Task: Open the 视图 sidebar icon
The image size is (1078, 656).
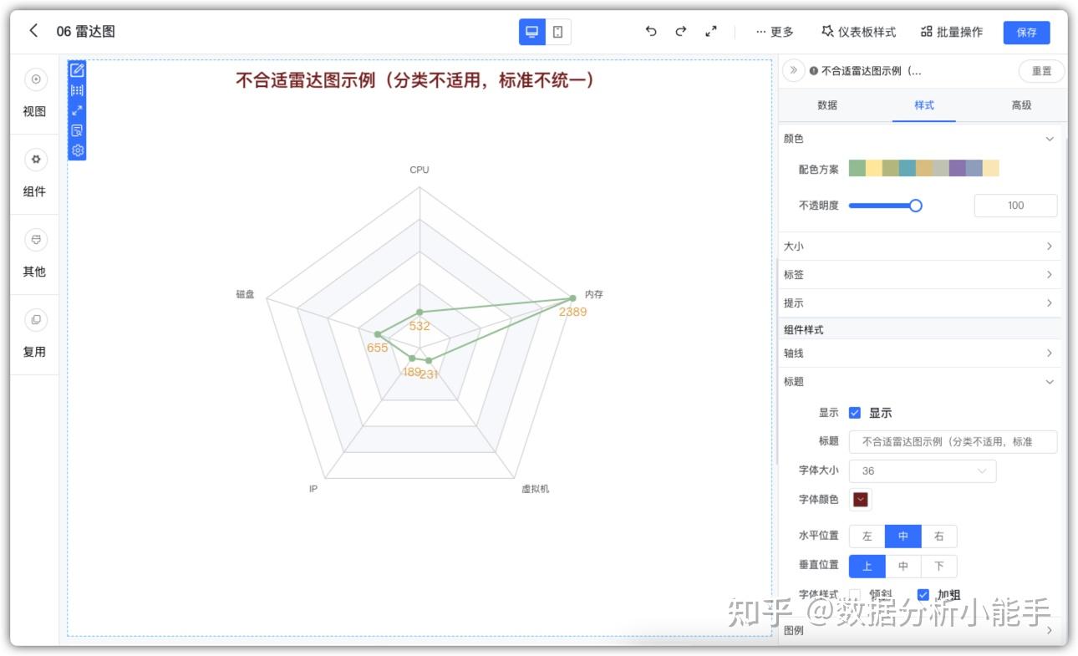Action: (x=35, y=80)
